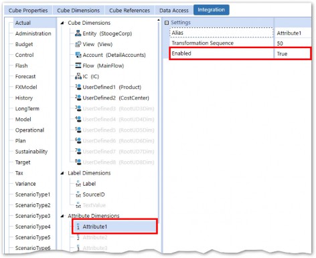Screen dimensions: 316x258
Task: Select the Variance scenario type
Action: [x=25, y=184]
